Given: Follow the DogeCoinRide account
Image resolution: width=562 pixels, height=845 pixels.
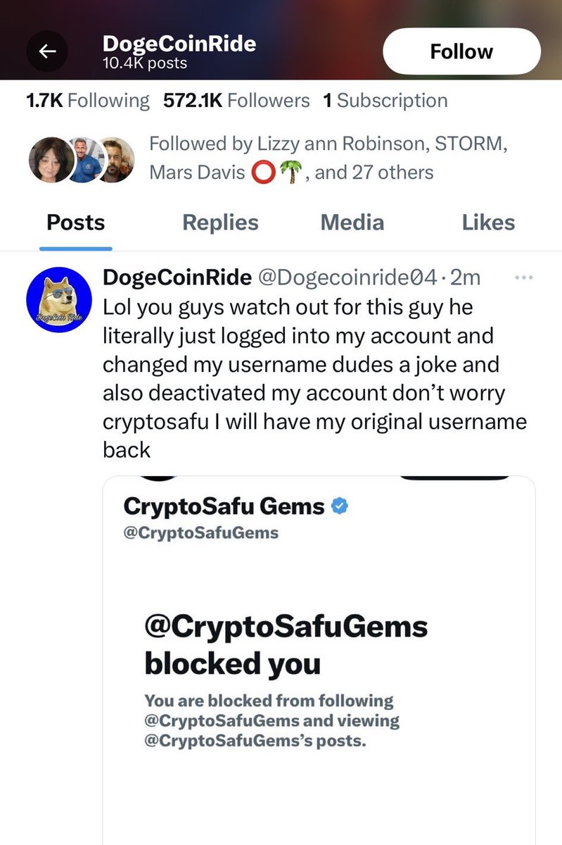Looking at the screenshot, I should pos(461,51).
